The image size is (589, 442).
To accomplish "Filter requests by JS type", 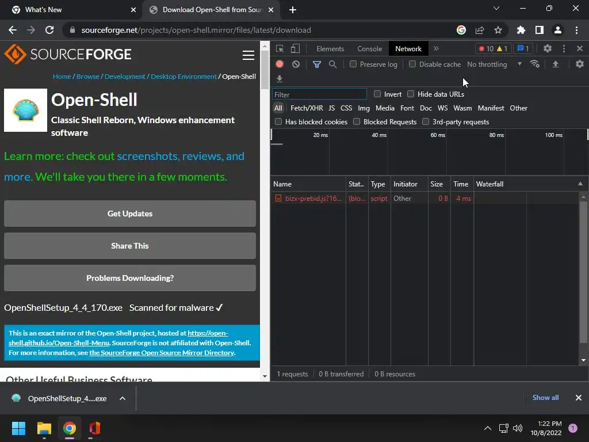I will point(331,108).
